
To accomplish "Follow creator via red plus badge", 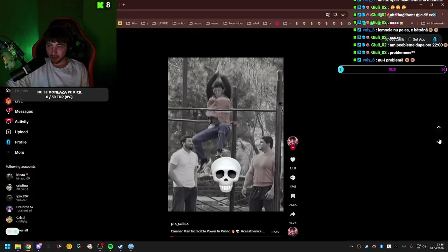I will pos(293,148).
